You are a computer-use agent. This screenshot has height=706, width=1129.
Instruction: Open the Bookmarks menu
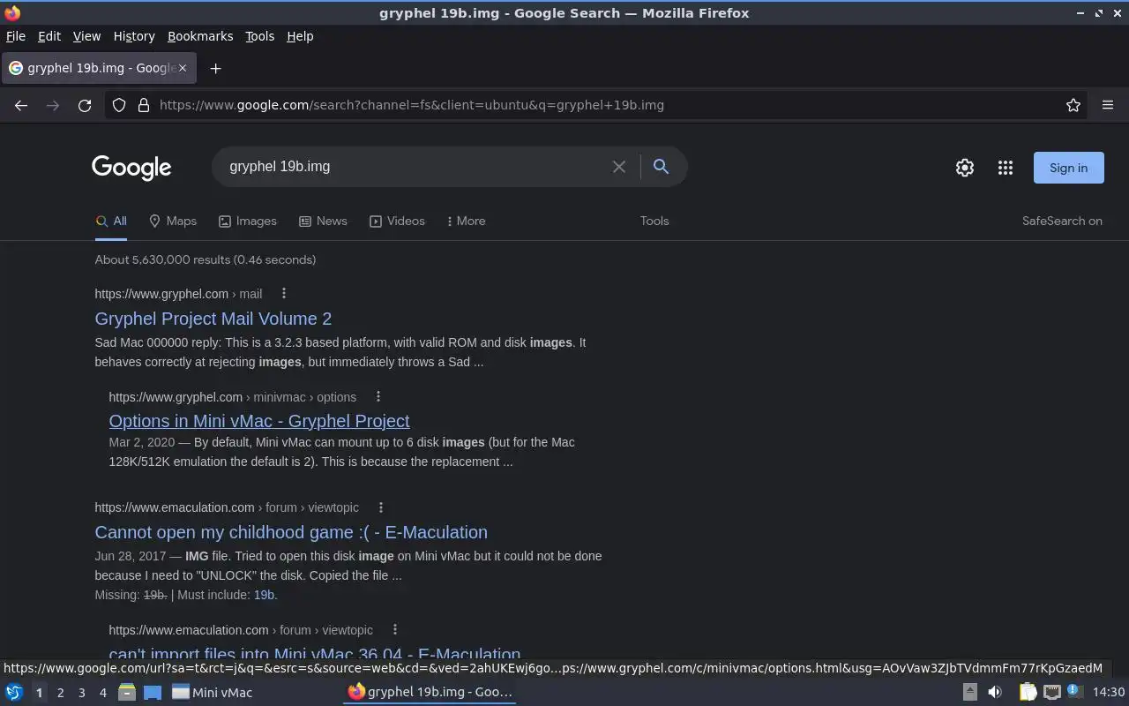click(200, 36)
